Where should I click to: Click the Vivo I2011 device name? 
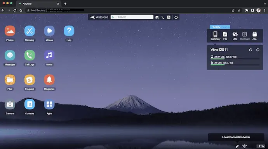219,50
